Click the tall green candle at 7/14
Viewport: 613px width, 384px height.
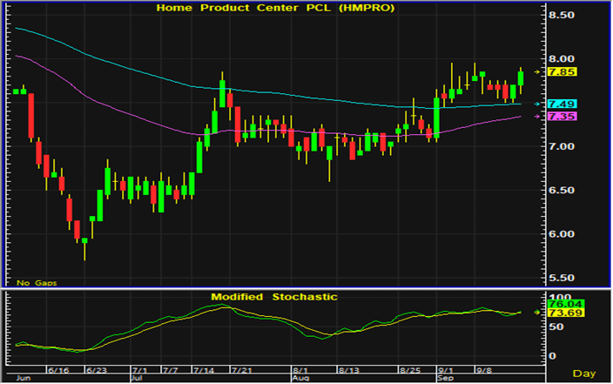[x=222, y=93]
